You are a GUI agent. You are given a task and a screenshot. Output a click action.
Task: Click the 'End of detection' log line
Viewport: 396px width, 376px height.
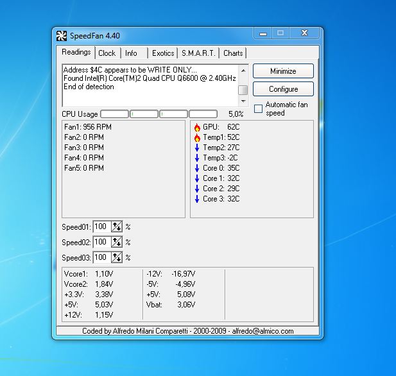[89, 87]
